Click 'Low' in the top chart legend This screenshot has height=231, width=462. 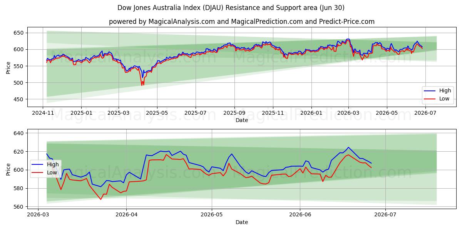pos(445,99)
